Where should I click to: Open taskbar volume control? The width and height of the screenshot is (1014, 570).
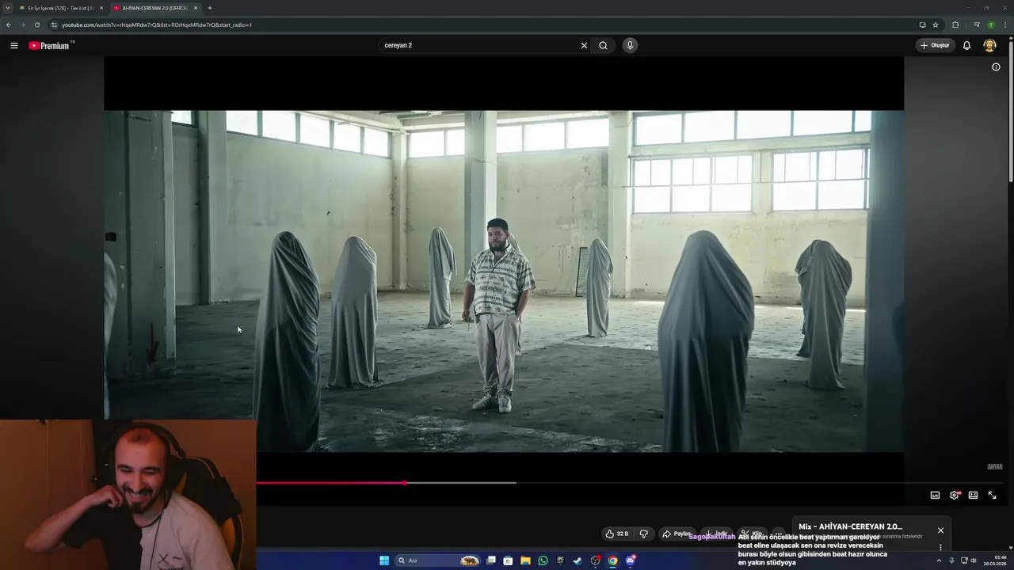click(974, 560)
